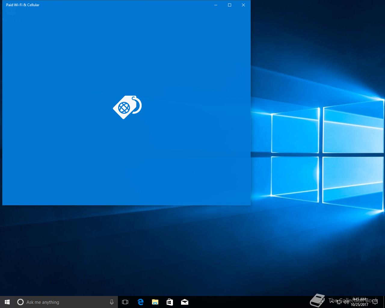Open File Explorer from the taskbar
Image resolution: width=385 pixels, height=308 pixels.
(155, 302)
